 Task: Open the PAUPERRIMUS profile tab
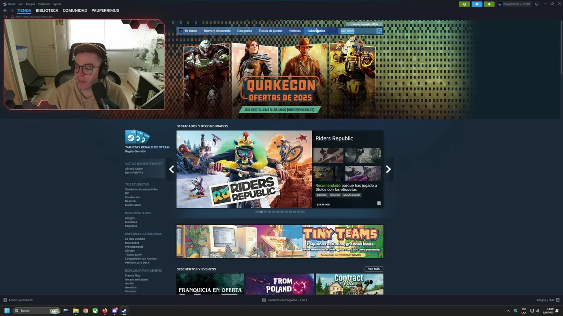[105, 11]
